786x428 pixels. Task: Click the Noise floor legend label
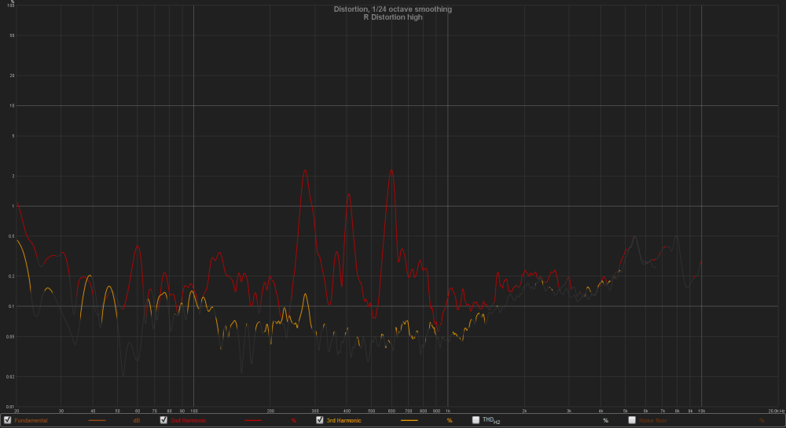point(652,420)
